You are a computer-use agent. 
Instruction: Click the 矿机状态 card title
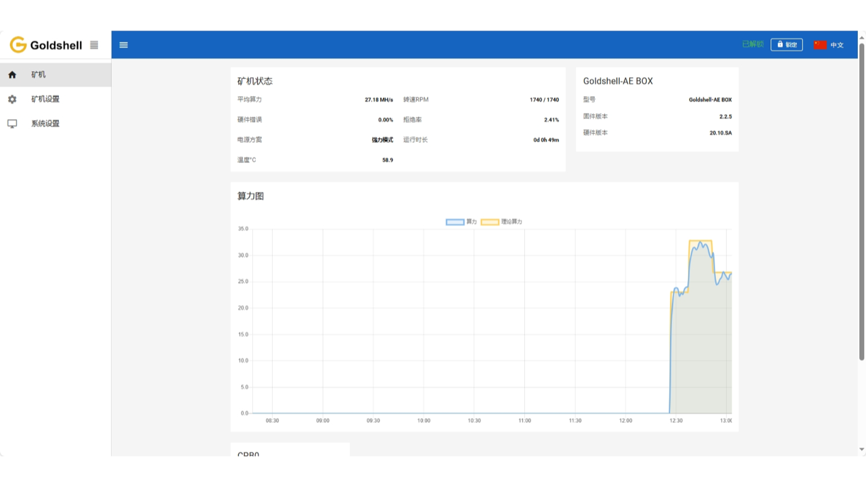tap(255, 81)
